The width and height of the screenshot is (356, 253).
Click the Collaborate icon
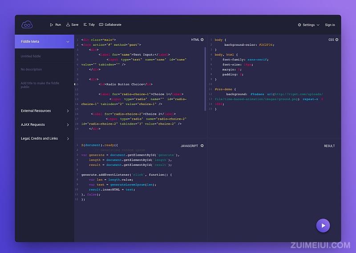coord(101,25)
